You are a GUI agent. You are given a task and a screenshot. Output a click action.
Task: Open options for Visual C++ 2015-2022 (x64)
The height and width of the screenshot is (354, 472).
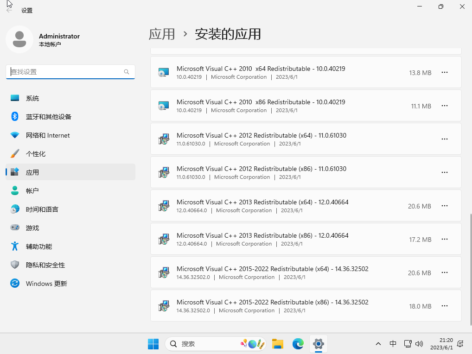[x=445, y=272]
